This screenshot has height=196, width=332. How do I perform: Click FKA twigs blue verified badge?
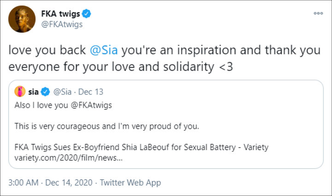86,13
